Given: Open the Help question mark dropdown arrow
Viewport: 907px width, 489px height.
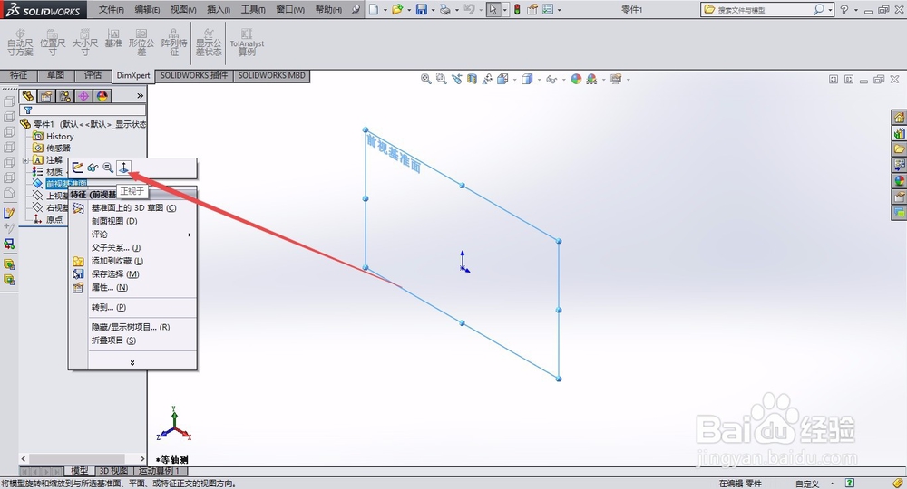Looking at the screenshot, I should 856,10.
